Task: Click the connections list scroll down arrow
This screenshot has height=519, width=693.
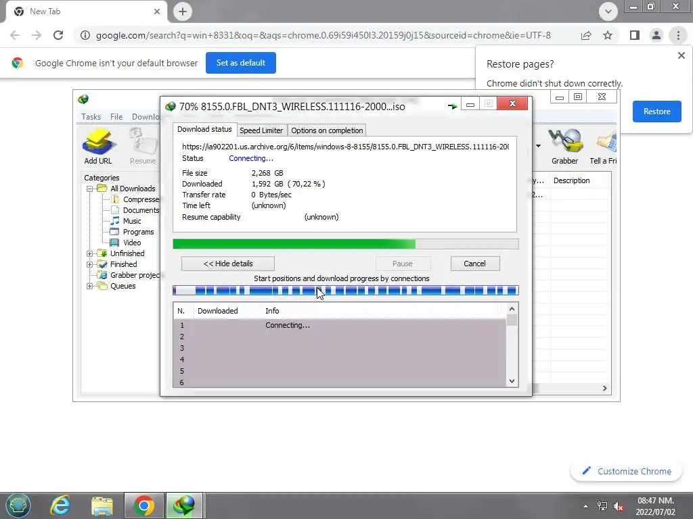Action: coord(512,381)
